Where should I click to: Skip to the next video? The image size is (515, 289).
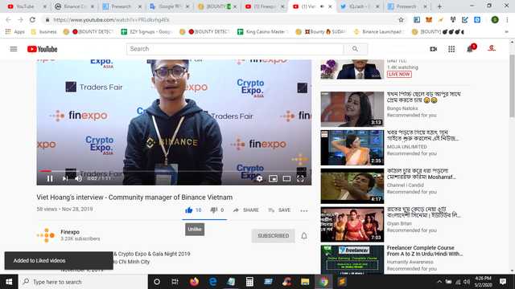[64, 178]
